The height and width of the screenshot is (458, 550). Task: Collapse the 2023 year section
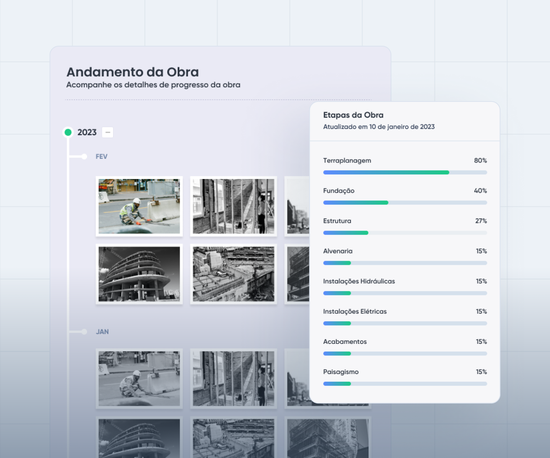(x=108, y=132)
